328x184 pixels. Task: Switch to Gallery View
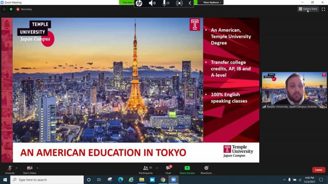click(x=308, y=9)
